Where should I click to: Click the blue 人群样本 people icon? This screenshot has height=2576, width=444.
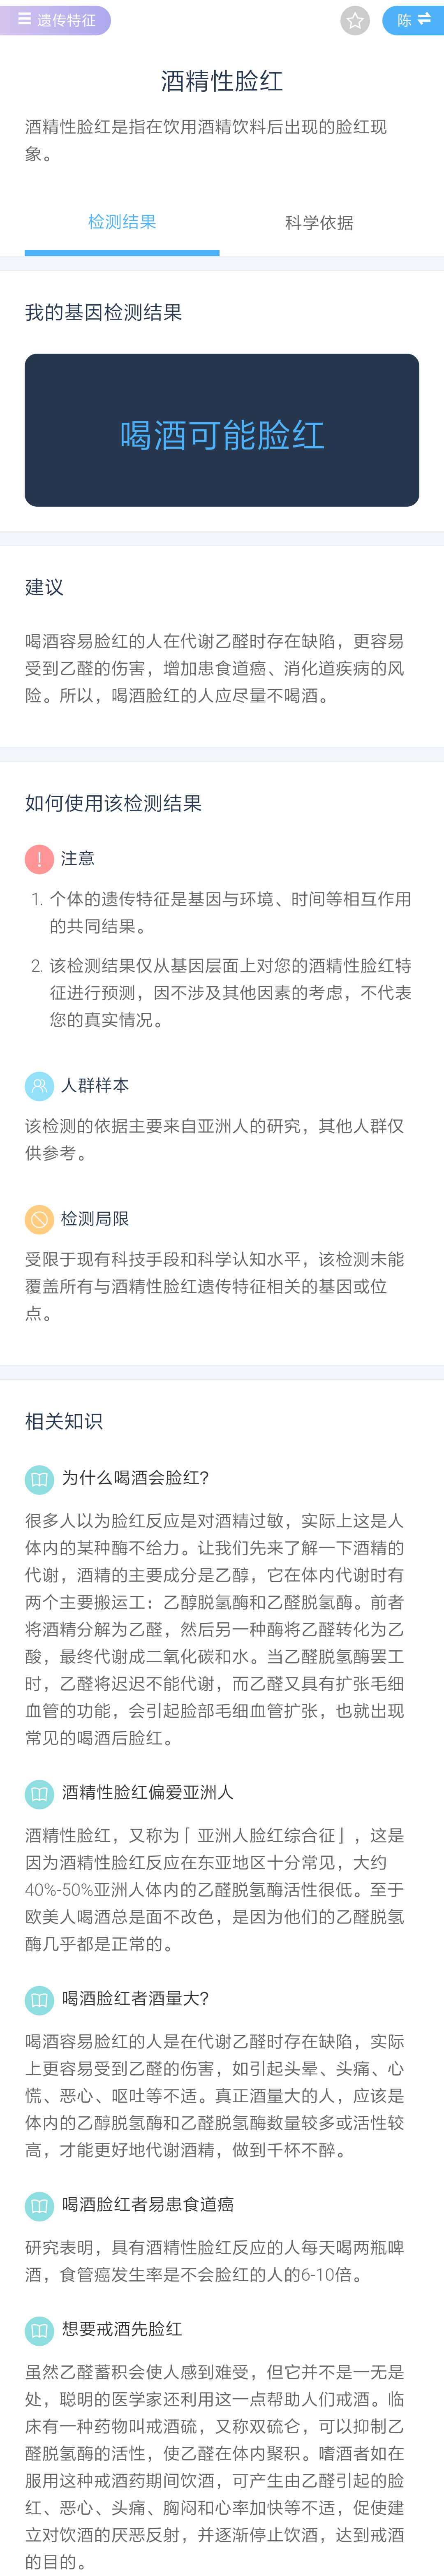[x=39, y=1085]
